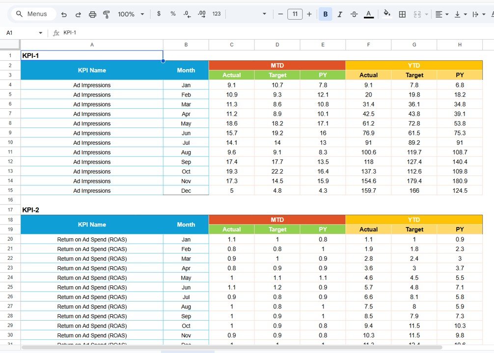Redo the last action

tap(78, 14)
